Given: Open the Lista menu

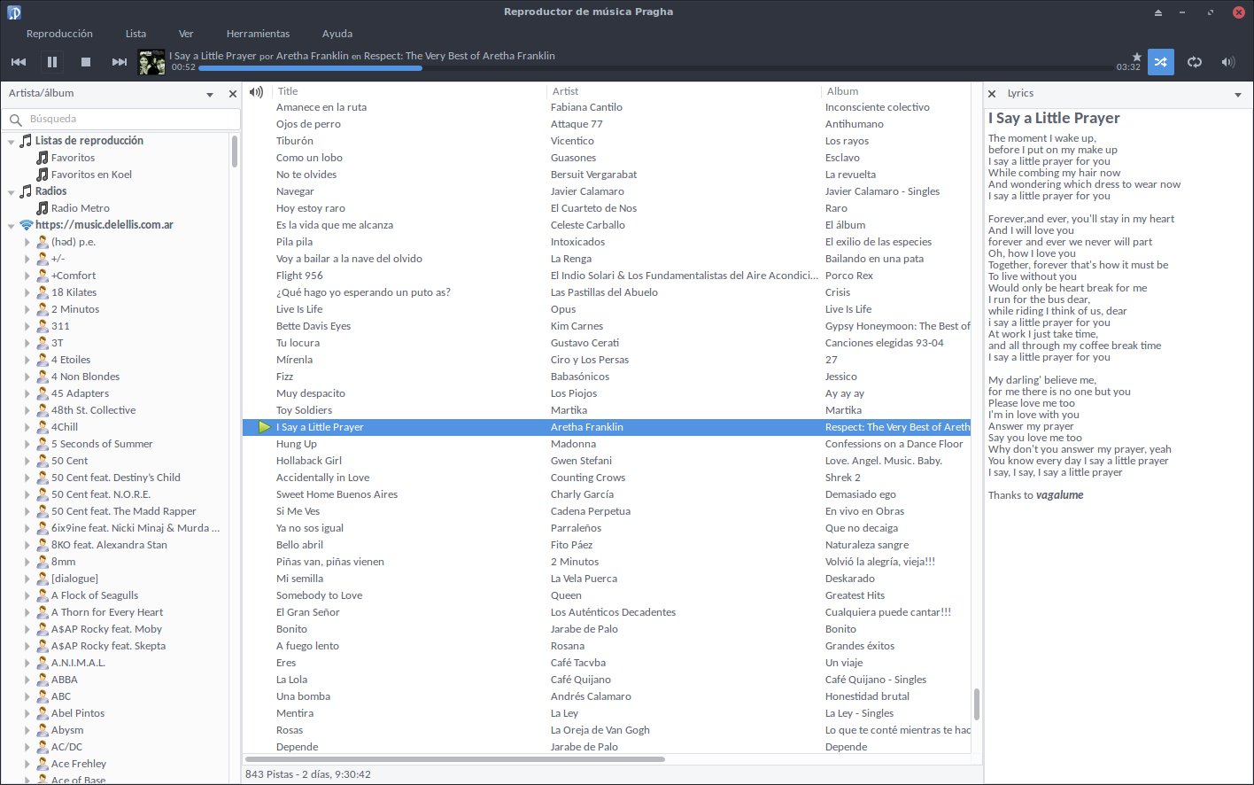Looking at the screenshot, I should pos(135,34).
